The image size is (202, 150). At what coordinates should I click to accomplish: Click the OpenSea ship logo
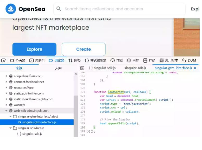(x=11, y=9)
